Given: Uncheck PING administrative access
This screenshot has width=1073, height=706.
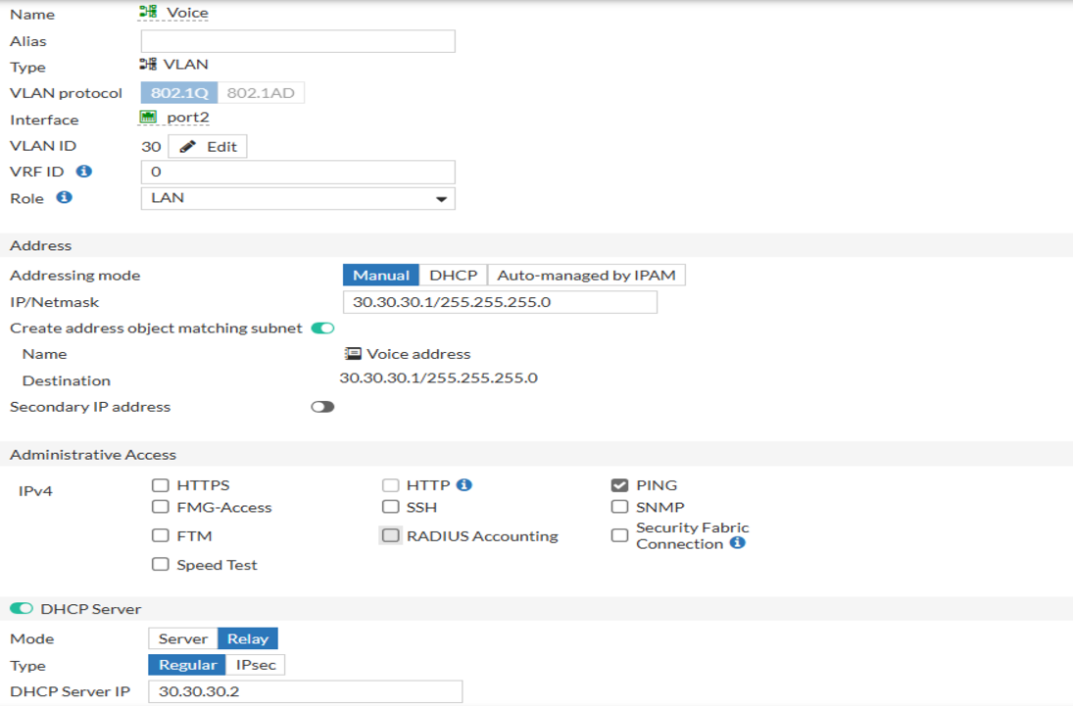Looking at the screenshot, I should (x=619, y=483).
